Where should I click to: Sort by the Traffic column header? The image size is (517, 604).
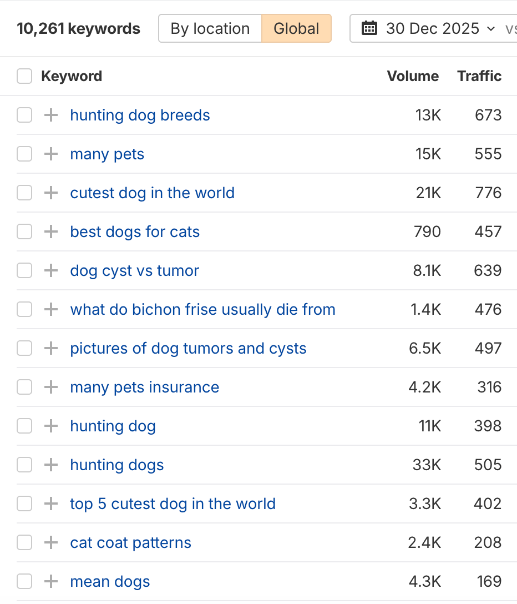479,76
